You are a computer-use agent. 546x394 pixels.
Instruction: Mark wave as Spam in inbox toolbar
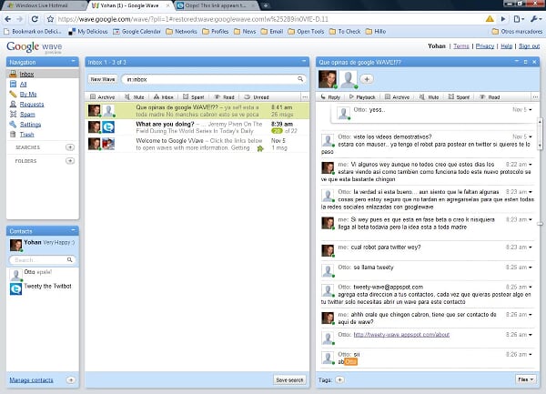coord(194,97)
